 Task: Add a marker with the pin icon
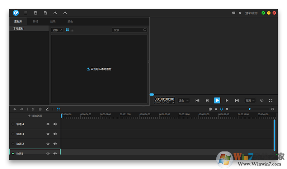pos(216,109)
